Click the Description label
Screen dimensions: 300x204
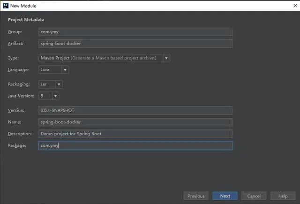coord(20,134)
